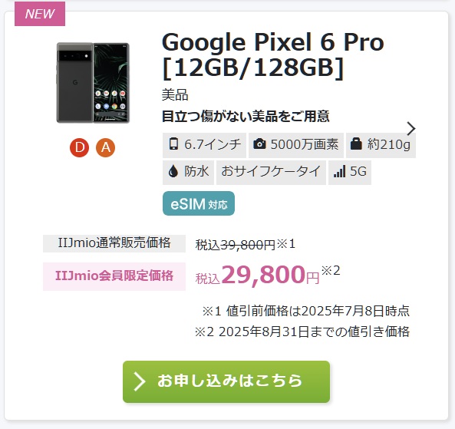The height and width of the screenshot is (429, 455).
Task: Click the Pixel 6 Pro product image
Action: pyautogui.click(x=93, y=83)
